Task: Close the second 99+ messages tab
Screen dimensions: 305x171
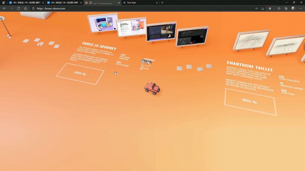Action: (x=81, y=3)
